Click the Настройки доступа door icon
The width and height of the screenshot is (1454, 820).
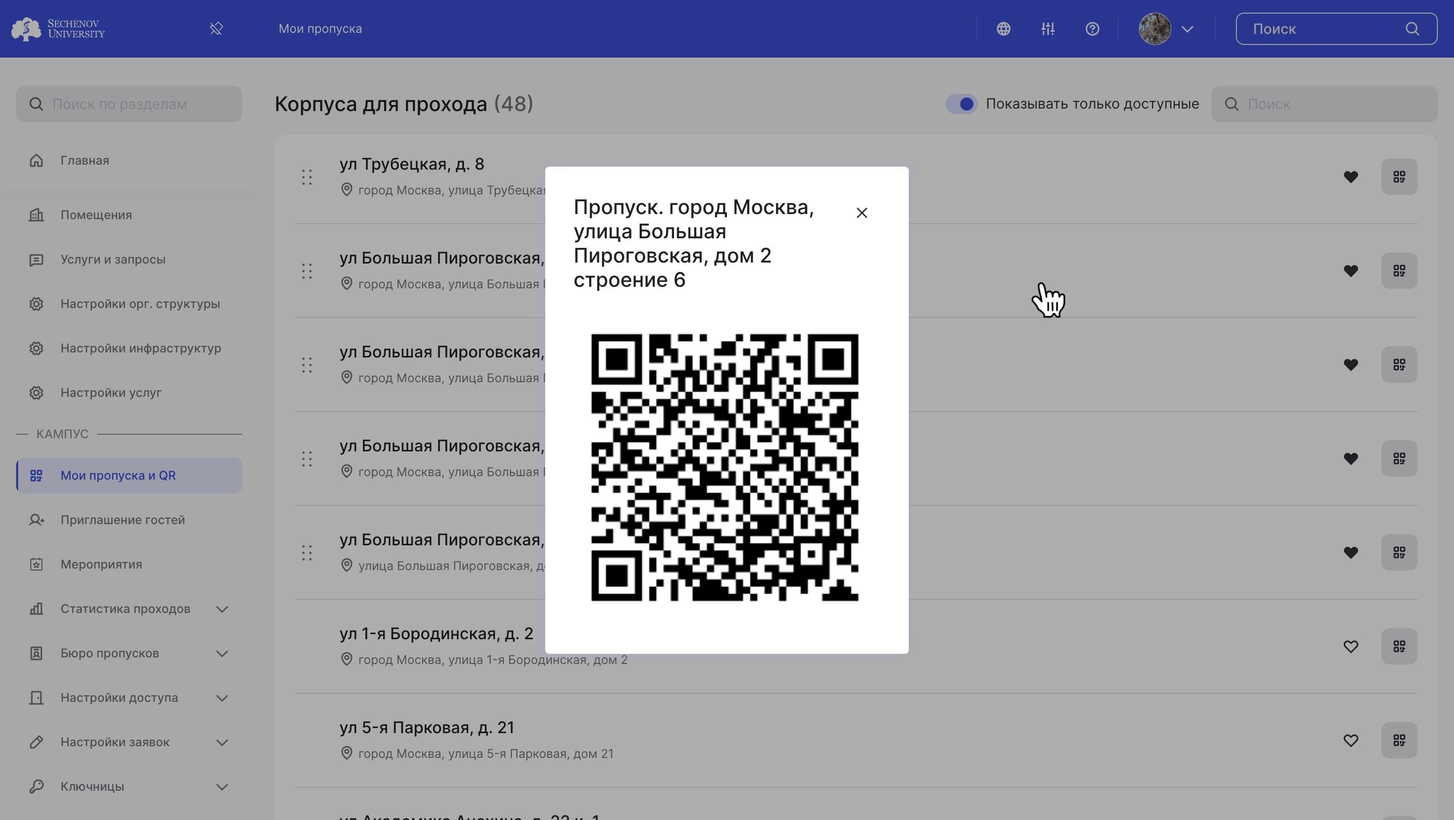(36, 697)
